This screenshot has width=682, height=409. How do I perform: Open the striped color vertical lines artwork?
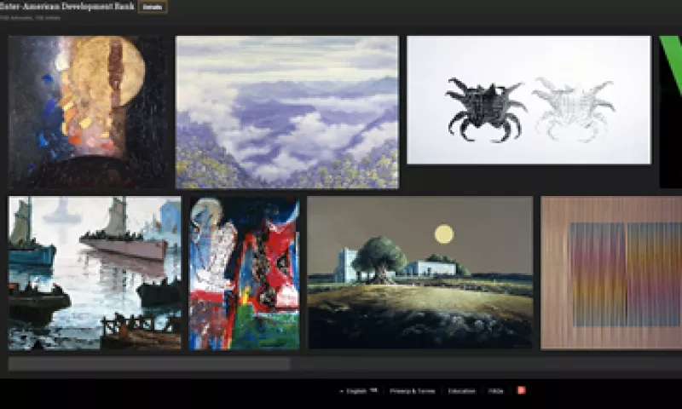click(x=611, y=273)
